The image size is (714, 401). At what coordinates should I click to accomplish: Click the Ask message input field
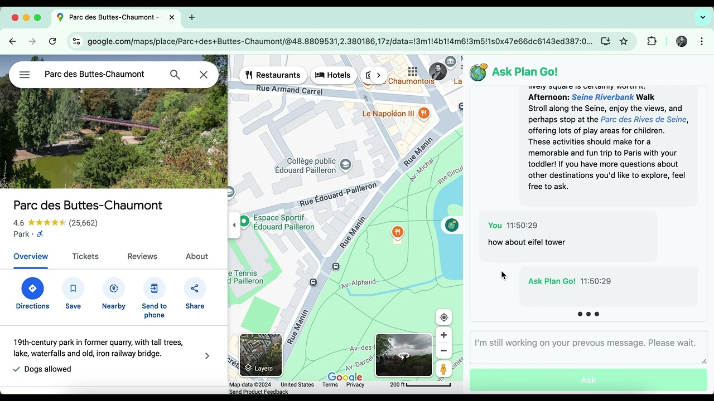(x=588, y=348)
